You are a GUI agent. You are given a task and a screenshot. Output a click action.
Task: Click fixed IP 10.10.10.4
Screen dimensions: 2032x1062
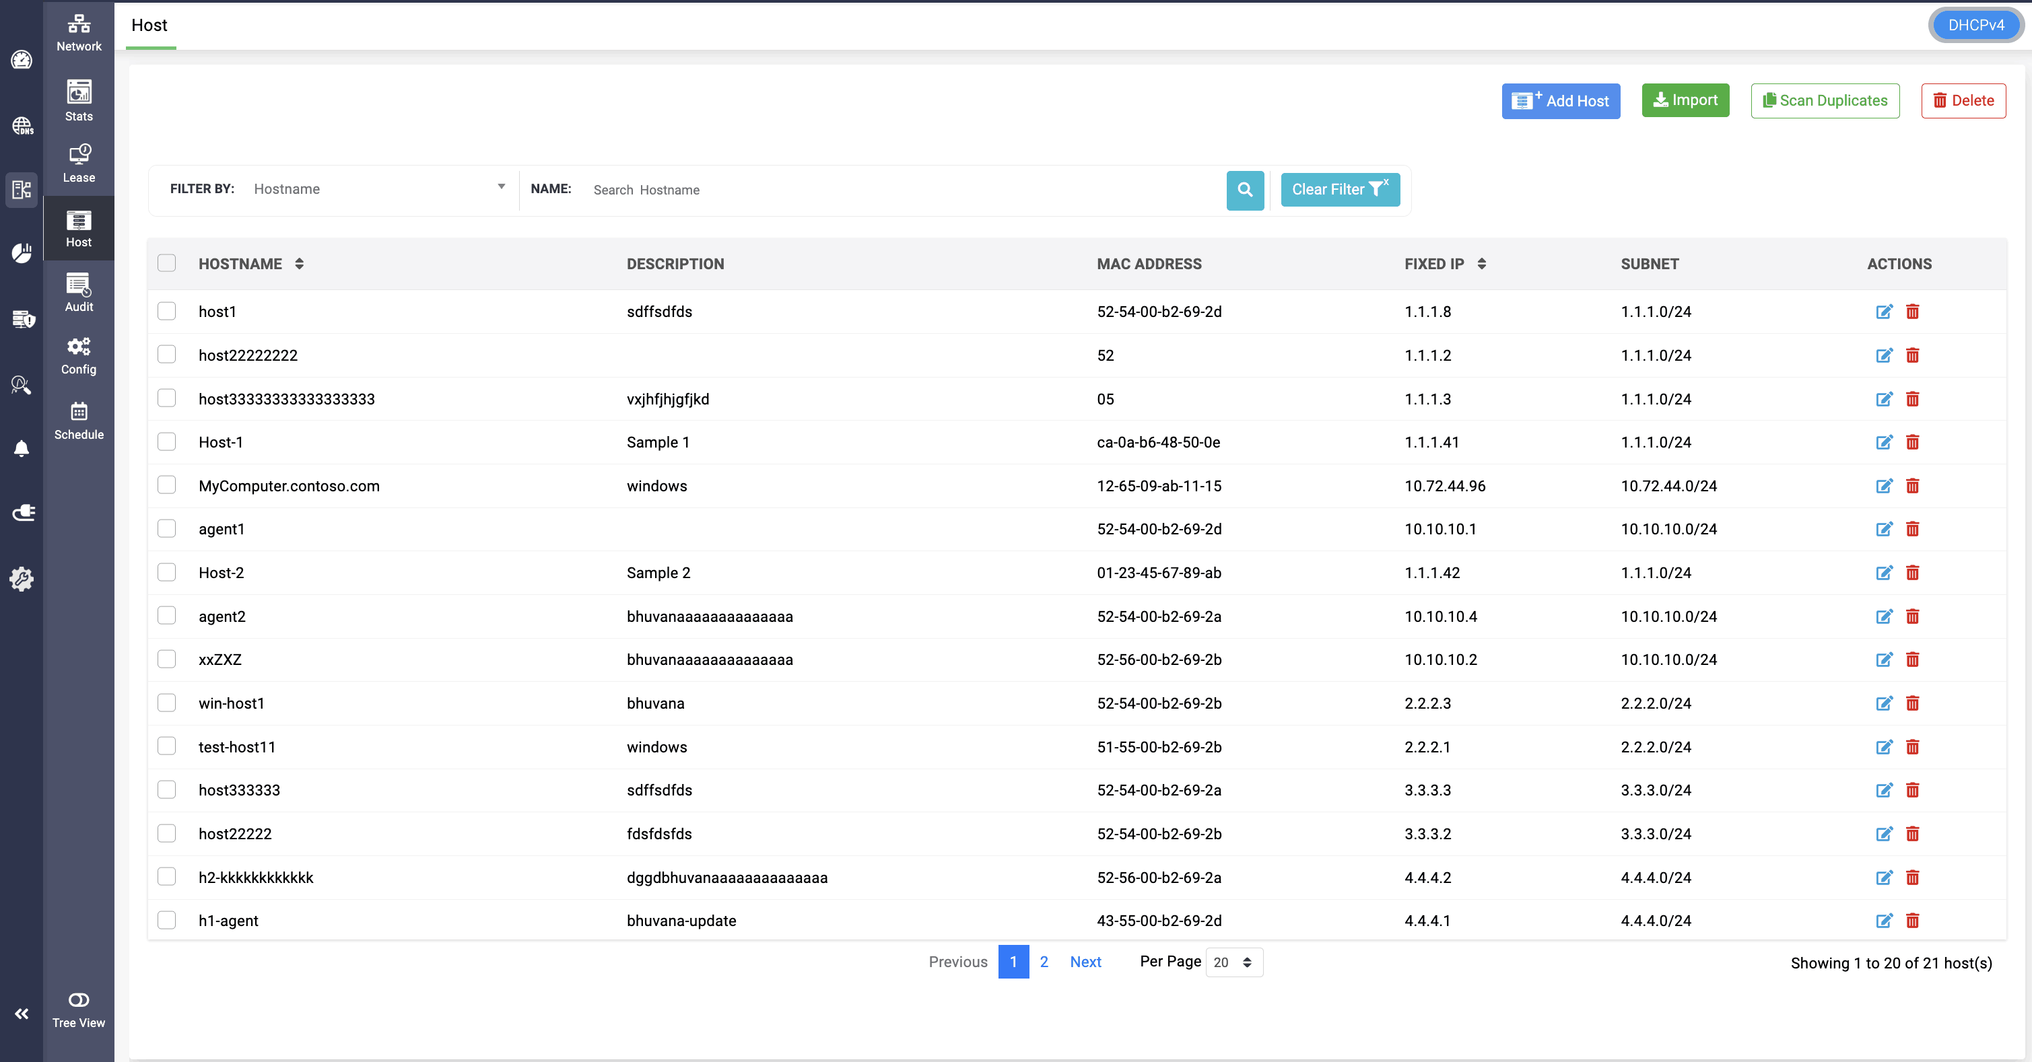pyautogui.click(x=1440, y=616)
